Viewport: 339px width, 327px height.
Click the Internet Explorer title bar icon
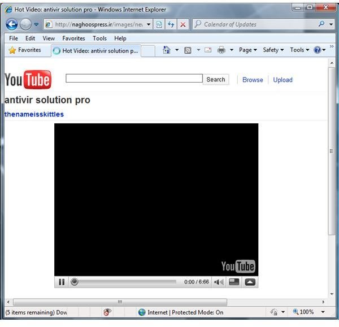[8, 10]
